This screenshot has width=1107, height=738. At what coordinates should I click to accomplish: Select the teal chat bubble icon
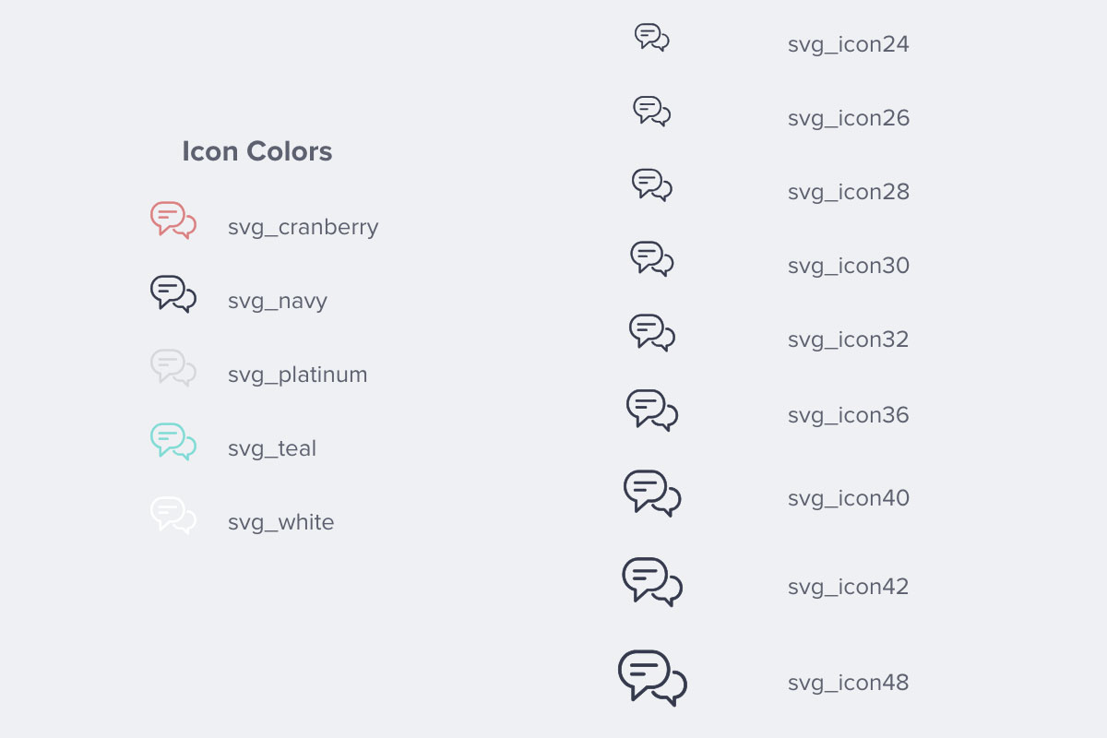(173, 442)
